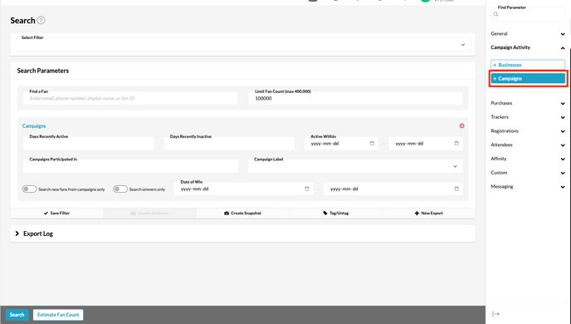571x324 pixels.
Task: Focus the Find Parameter search box
Action: tap(528, 14)
